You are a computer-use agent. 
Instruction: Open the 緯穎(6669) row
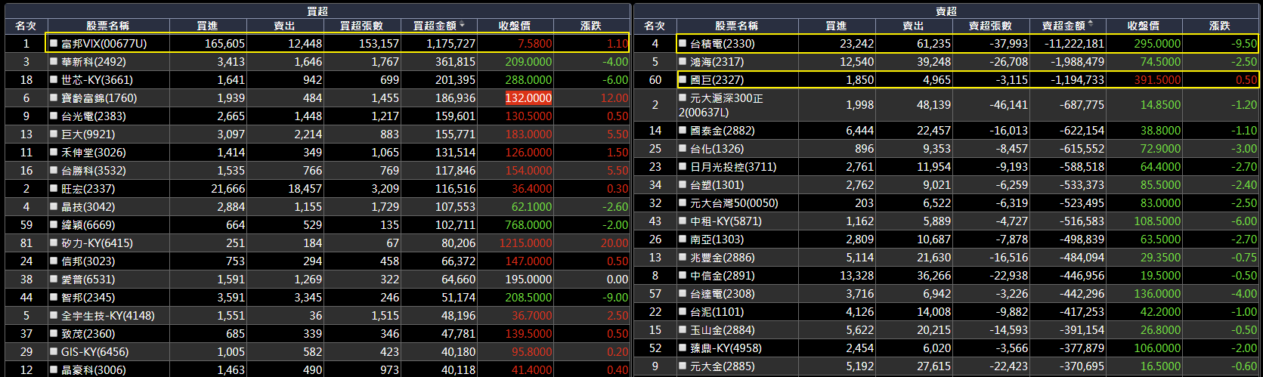[317, 224]
